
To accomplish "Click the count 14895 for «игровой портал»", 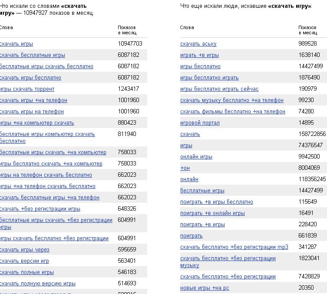I will point(306,122).
